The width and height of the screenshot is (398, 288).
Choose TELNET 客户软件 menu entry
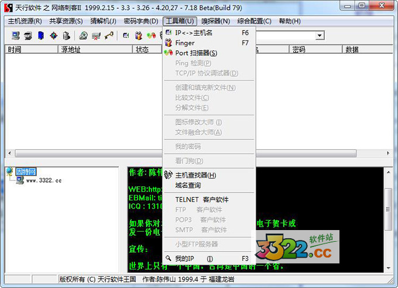[x=208, y=200]
